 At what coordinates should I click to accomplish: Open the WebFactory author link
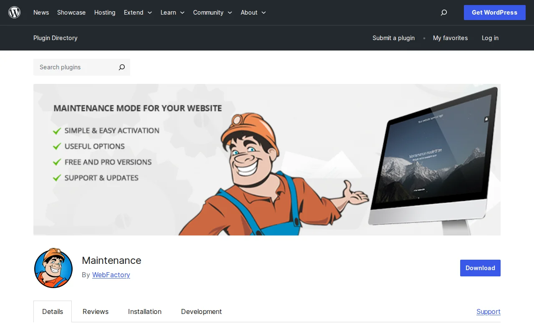click(111, 275)
